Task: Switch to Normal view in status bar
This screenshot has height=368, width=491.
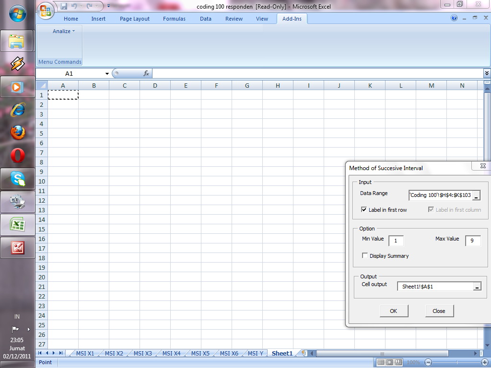Action: 381,362
